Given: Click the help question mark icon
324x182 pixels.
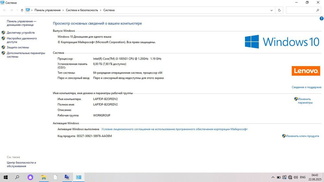Looking at the screenshot, I should click(321, 18).
